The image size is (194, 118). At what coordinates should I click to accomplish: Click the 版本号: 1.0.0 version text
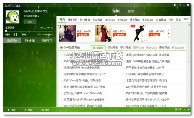pyautogui.click(x=182, y=110)
